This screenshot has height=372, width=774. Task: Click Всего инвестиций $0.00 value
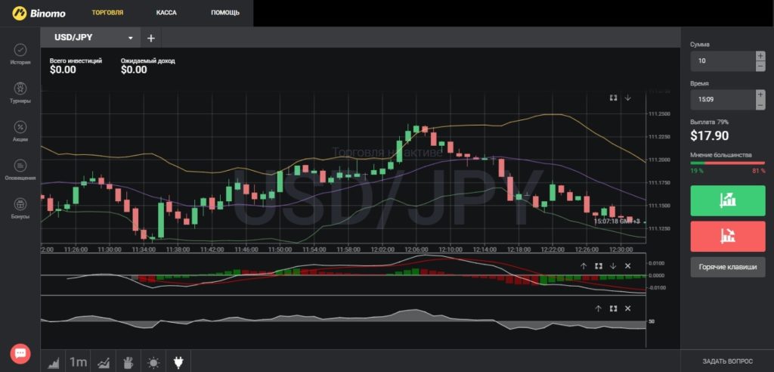coord(63,70)
